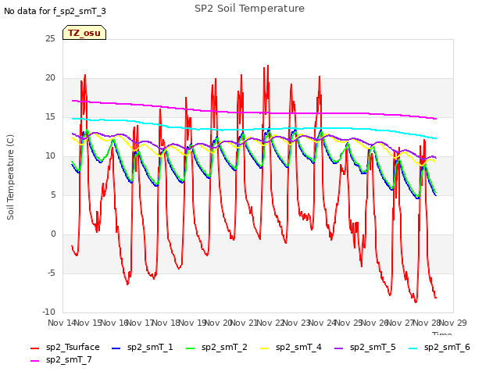This screenshot has height=375, width=500.
Task: Toggle sp2_Tsurface legend entry
Action: pos(65,347)
